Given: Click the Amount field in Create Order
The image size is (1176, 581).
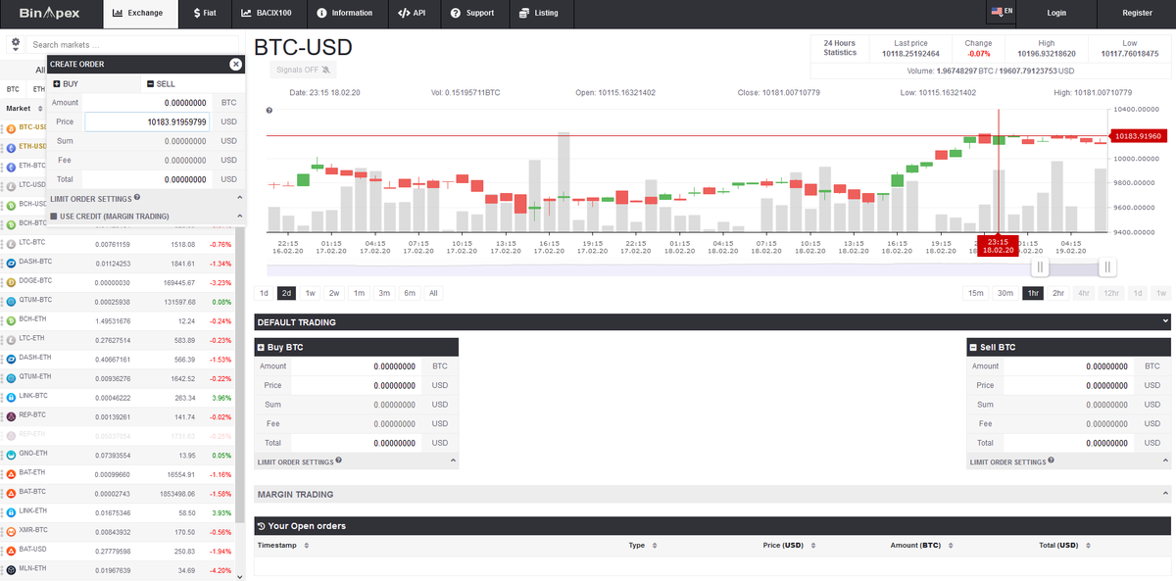Looking at the screenshot, I should (148, 102).
